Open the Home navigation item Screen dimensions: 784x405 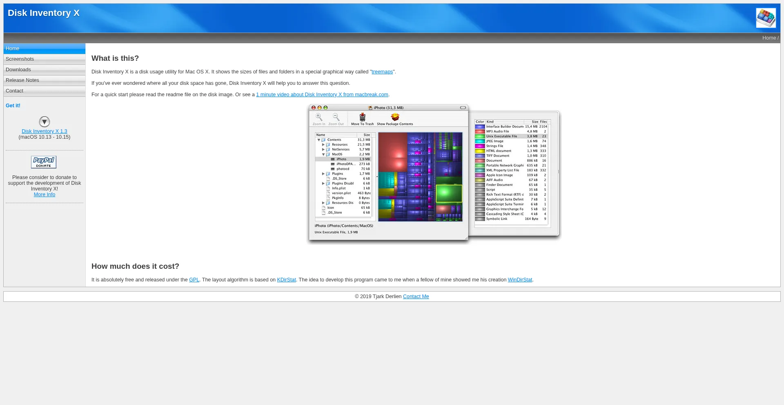coord(45,49)
